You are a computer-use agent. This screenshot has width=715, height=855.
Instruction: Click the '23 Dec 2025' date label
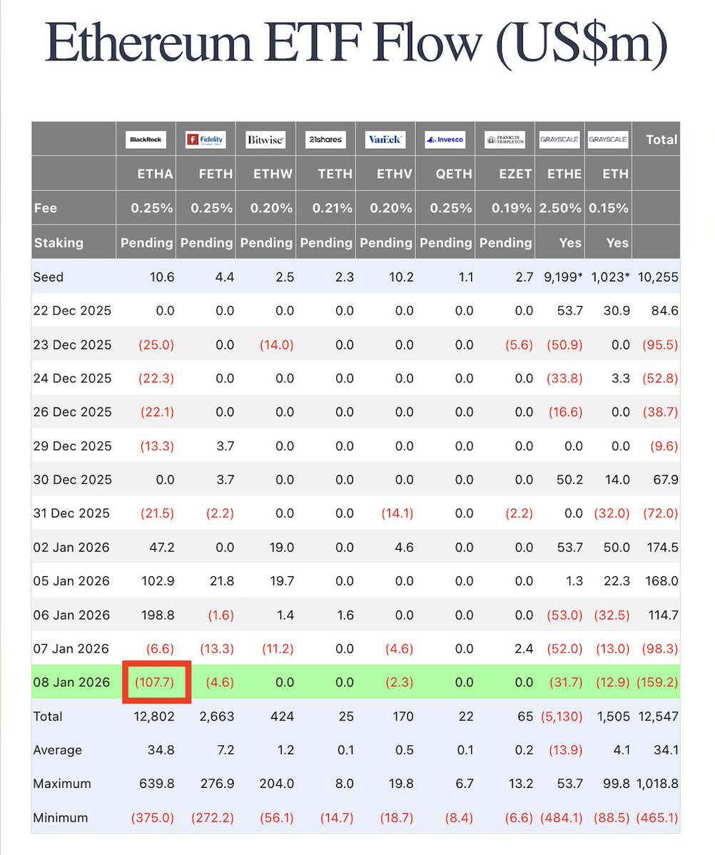click(x=72, y=344)
